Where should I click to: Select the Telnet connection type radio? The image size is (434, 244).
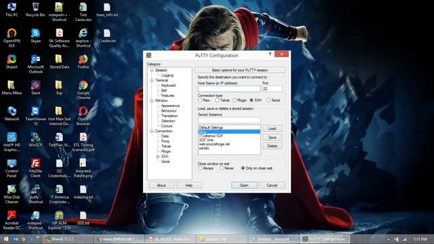click(222, 100)
